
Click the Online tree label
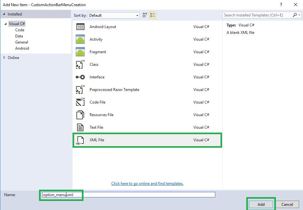click(13, 58)
